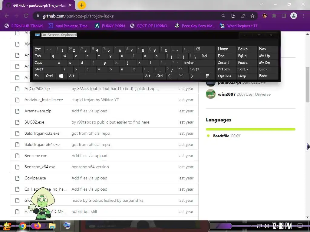Open the extensions puzzle icon
This screenshot has height=232, width=310.
pyautogui.click(x=274, y=16)
